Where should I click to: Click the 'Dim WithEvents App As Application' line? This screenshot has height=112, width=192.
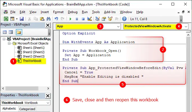[x=99, y=42]
